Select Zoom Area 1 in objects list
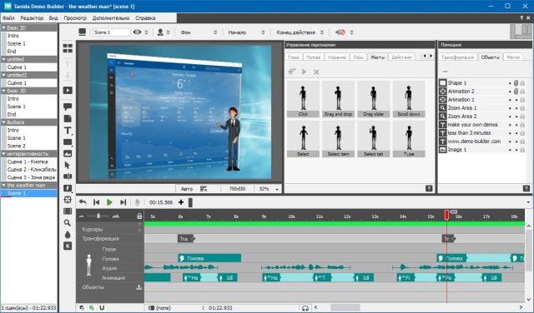 462,107
